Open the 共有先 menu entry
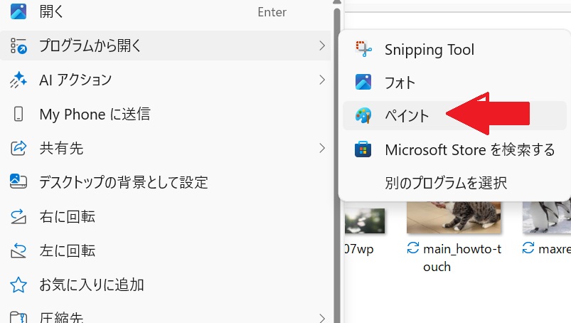Viewport: 571px width, 323px height. point(166,148)
